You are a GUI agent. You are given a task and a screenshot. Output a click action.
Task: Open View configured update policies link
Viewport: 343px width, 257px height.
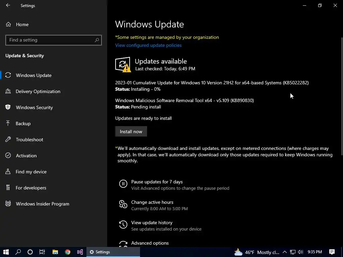point(148,45)
